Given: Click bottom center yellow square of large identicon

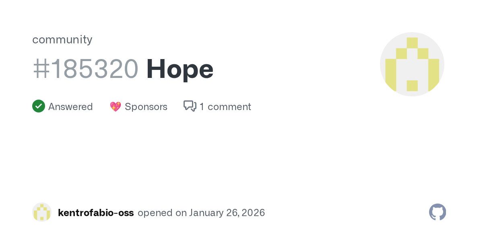Looking at the screenshot, I should 412,86.
